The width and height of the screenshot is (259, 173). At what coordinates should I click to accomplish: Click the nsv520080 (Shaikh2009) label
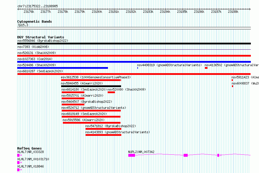(127, 89)
